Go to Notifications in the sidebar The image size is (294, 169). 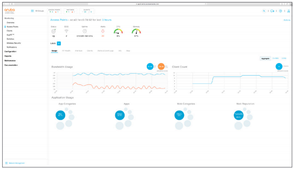pos(12,47)
